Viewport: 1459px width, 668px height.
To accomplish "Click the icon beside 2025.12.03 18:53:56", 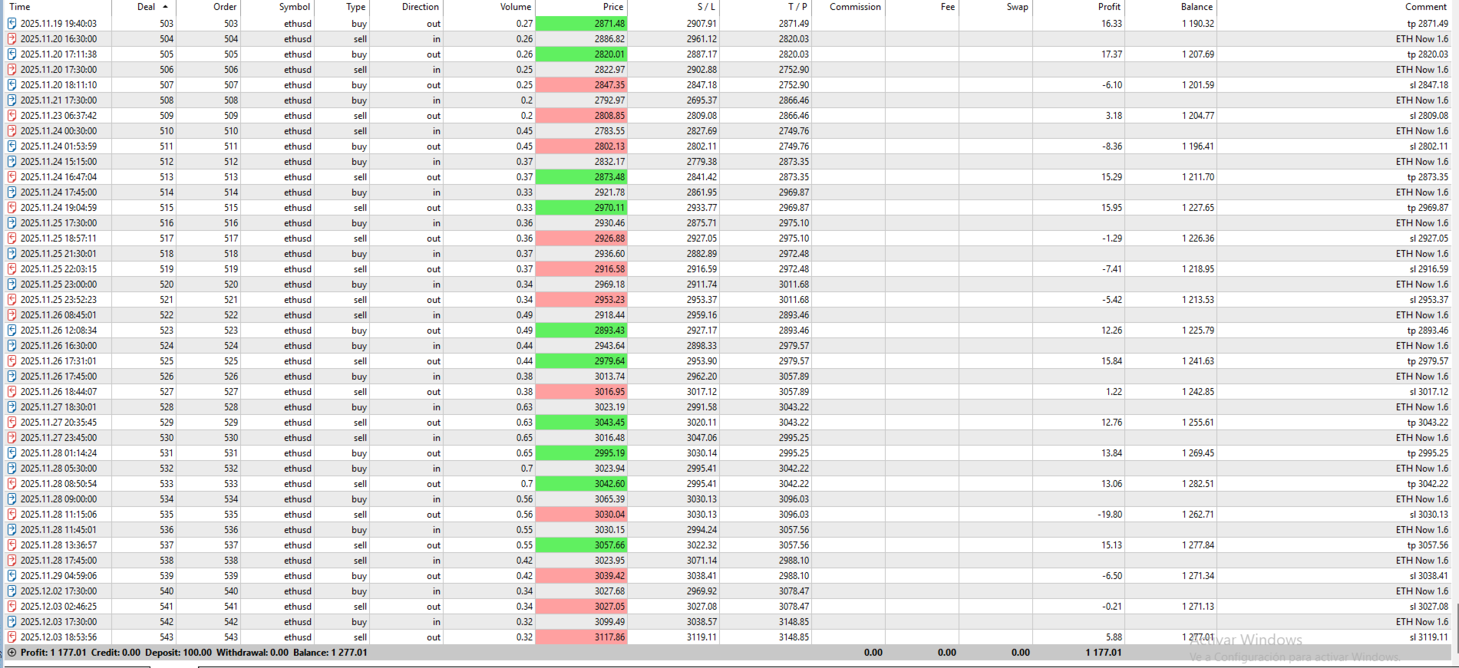I will pyautogui.click(x=12, y=637).
